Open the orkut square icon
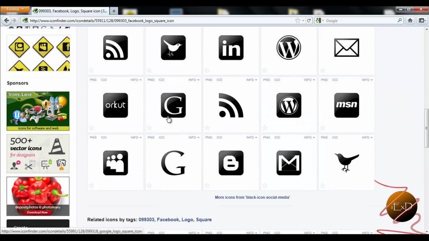 [115, 105]
